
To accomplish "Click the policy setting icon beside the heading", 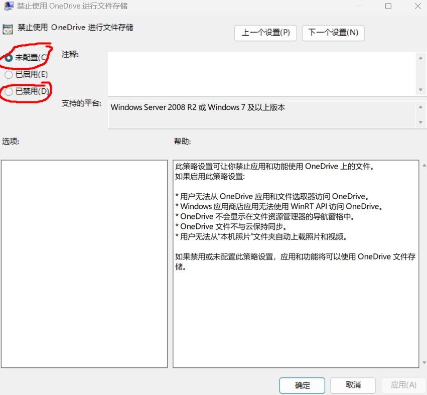I will click(x=8, y=29).
